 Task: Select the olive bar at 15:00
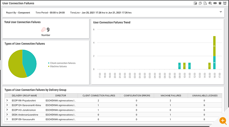click(210, 66)
